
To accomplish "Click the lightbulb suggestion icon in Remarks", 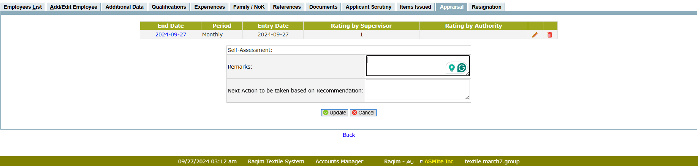I will point(451,68).
